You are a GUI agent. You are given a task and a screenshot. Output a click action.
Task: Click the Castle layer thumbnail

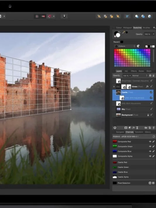pos(118,92)
